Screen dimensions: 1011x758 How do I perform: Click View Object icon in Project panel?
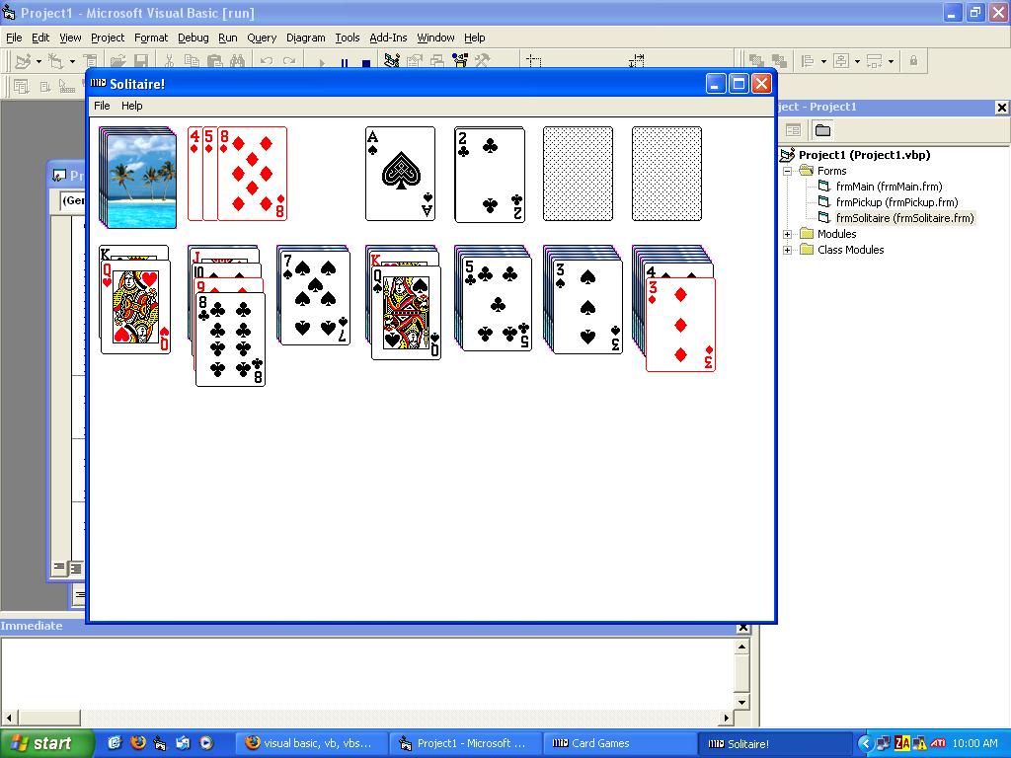tap(793, 130)
